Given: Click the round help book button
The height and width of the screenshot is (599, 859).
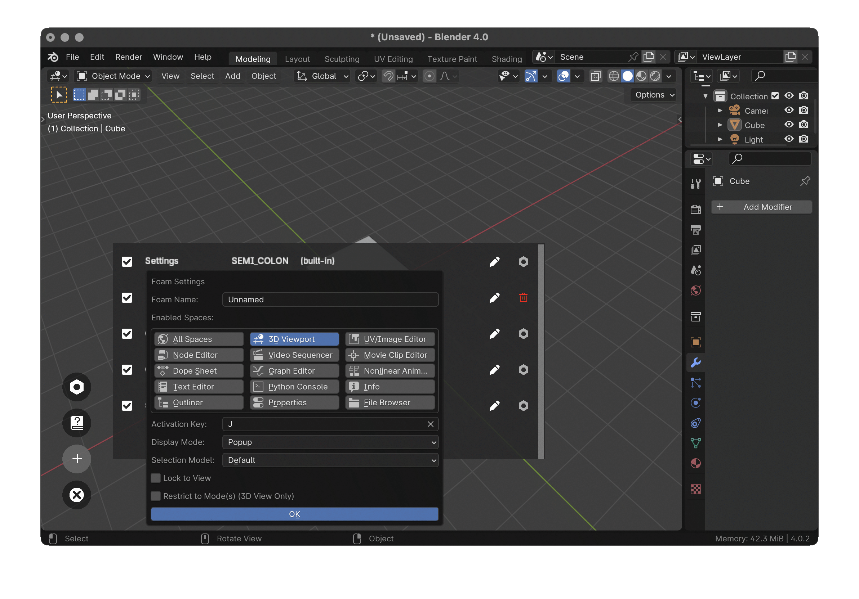Looking at the screenshot, I should (77, 423).
